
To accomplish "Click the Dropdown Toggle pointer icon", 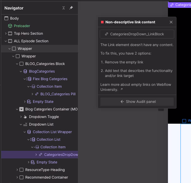I will pos(25,117).
